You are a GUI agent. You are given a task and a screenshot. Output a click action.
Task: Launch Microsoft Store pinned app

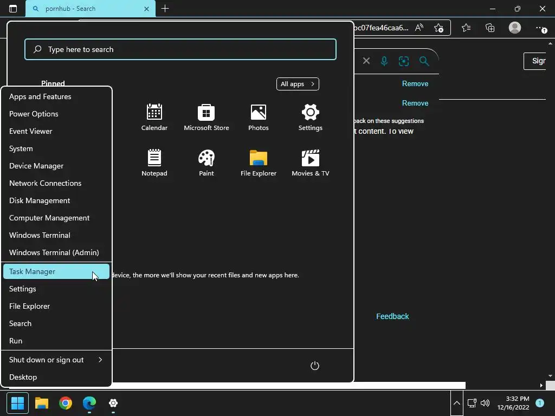tap(206, 117)
